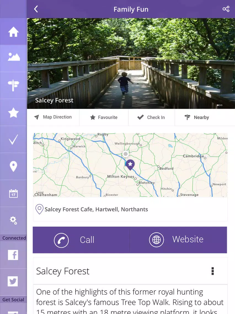Tap the Call button

[81, 240]
